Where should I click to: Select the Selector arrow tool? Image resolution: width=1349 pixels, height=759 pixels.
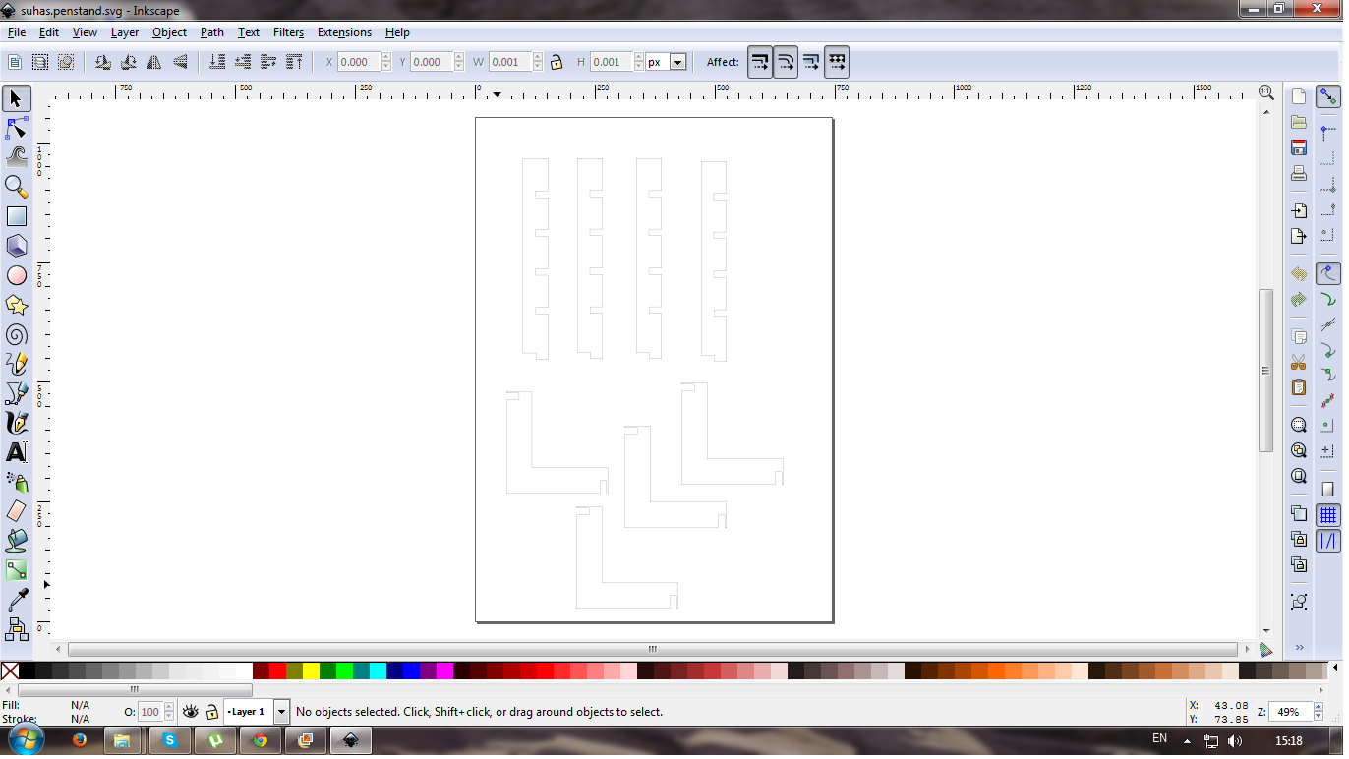click(x=17, y=98)
